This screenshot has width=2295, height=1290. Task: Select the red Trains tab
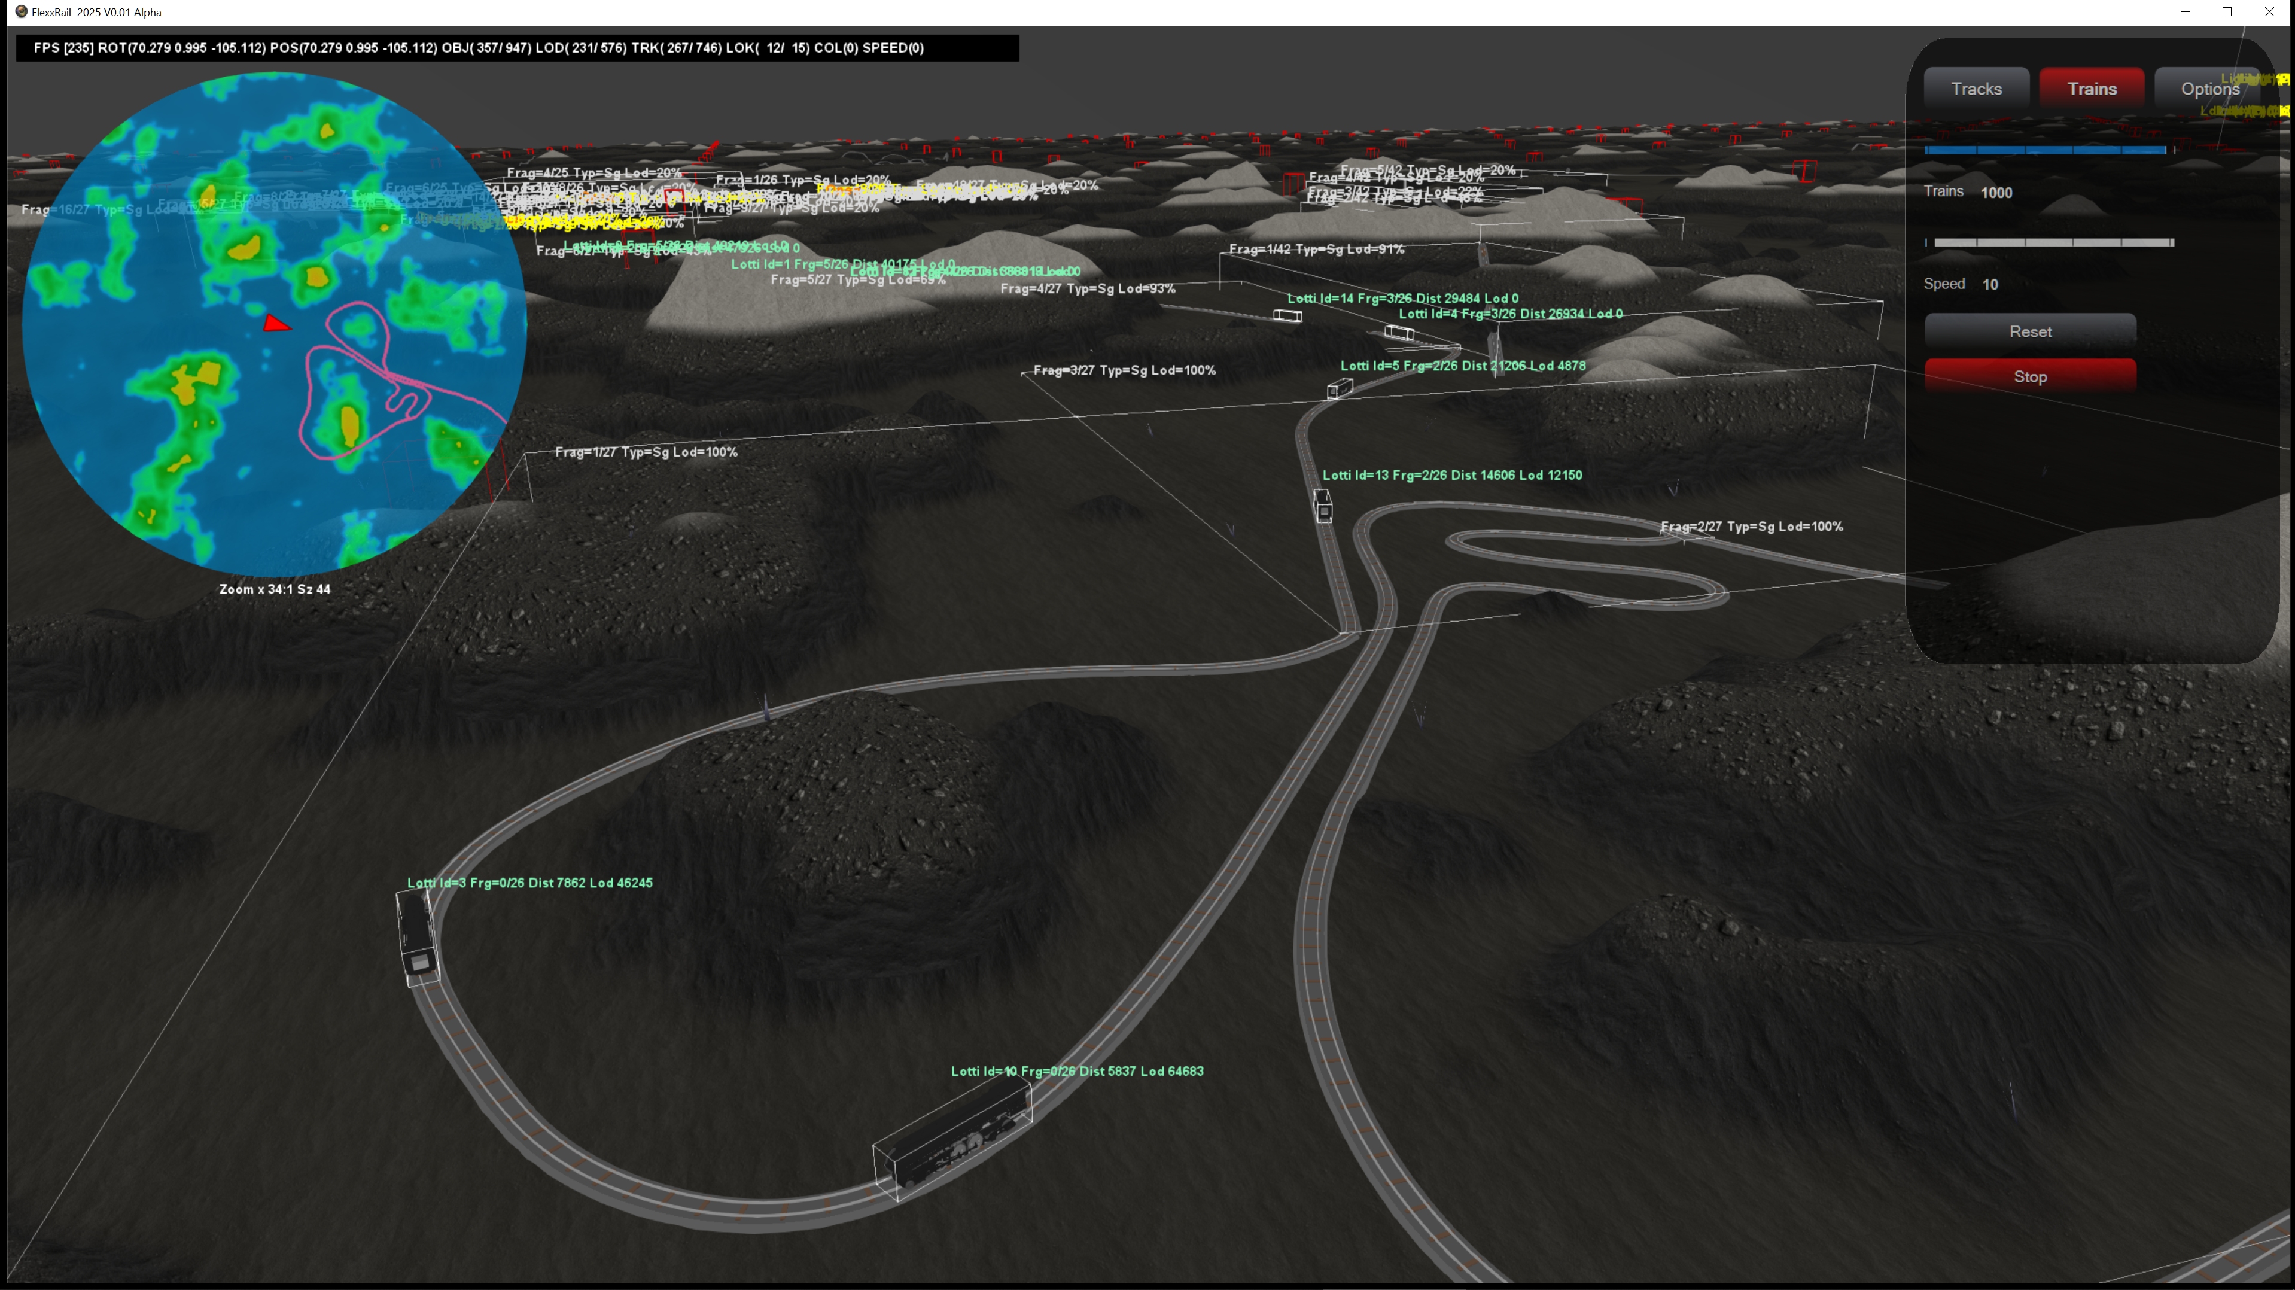(x=2091, y=88)
